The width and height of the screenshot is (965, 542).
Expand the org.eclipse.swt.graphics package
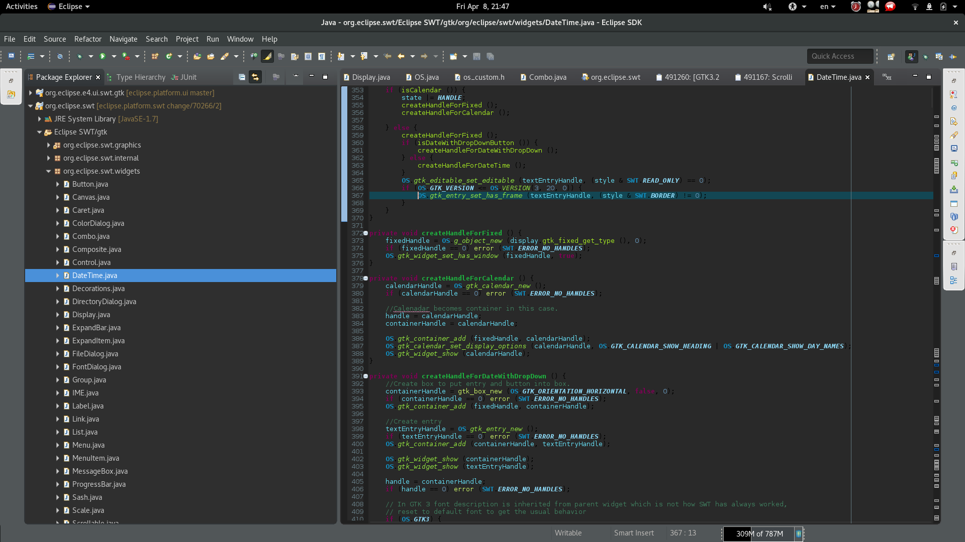[x=48, y=145]
